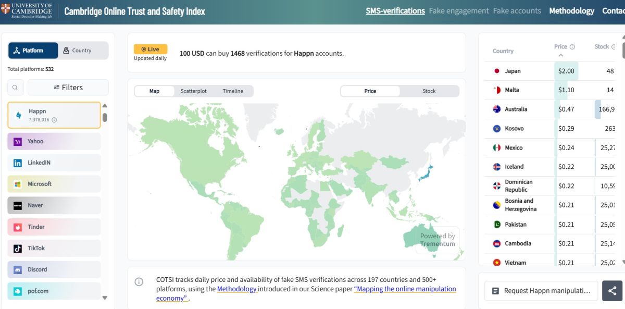Screen dimensions: 625x309
Task: Click info icon next to Happn count
Action: click(x=54, y=120)
